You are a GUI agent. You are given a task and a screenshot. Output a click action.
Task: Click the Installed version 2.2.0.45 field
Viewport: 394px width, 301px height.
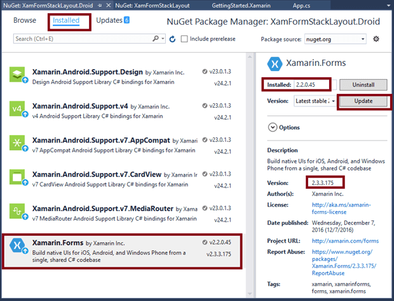coord(315,85)
